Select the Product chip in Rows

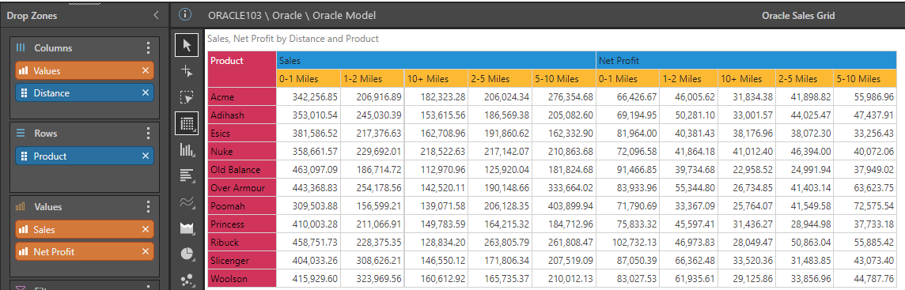(85, 156)
